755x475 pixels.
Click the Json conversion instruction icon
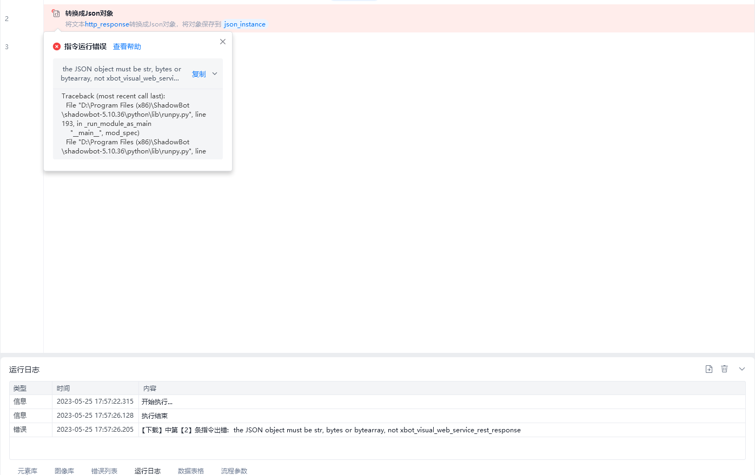point(56,13)
